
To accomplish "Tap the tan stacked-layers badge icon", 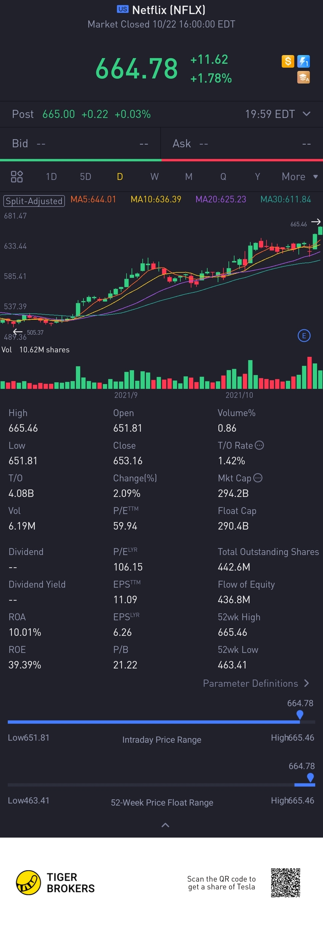I will [x=304, y=77].
